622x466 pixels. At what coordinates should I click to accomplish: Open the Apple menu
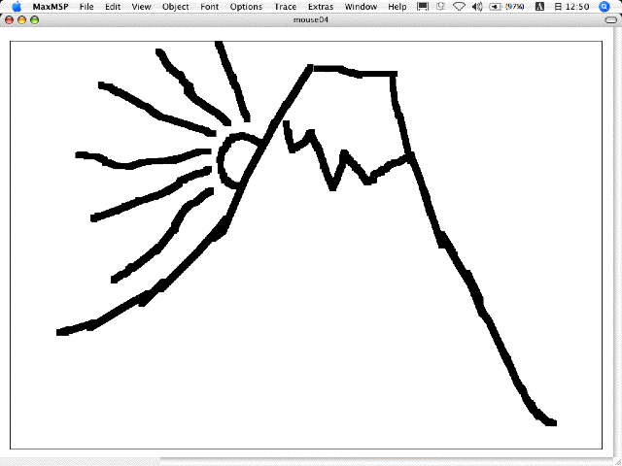tap(17, 7)
